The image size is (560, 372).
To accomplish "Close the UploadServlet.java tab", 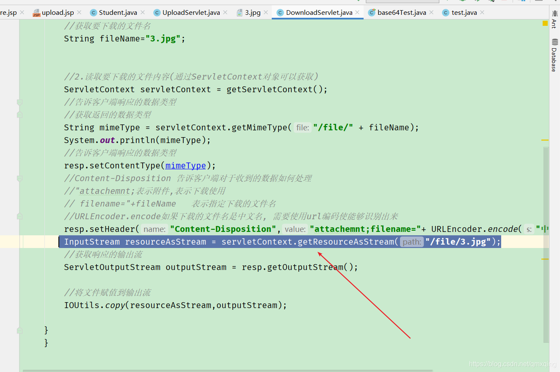I will click(x=226, y=13).
